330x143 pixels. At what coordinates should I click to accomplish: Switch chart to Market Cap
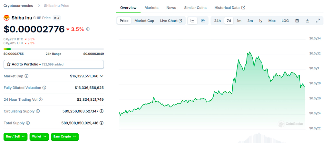click(144, 21)
